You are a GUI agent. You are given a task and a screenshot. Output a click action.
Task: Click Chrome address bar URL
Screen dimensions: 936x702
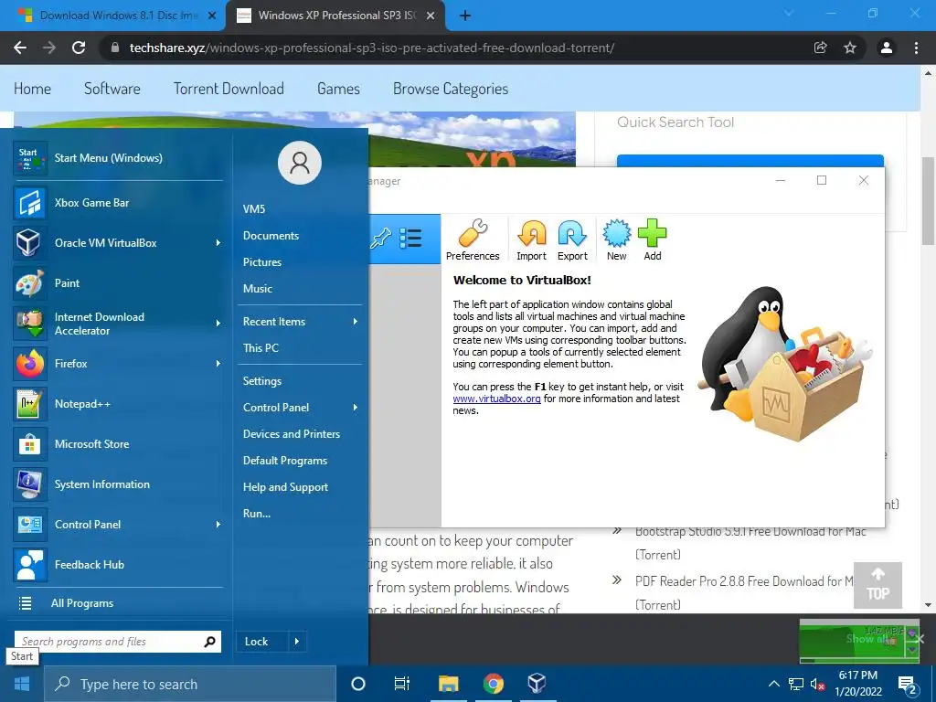[x=372, y=48]
